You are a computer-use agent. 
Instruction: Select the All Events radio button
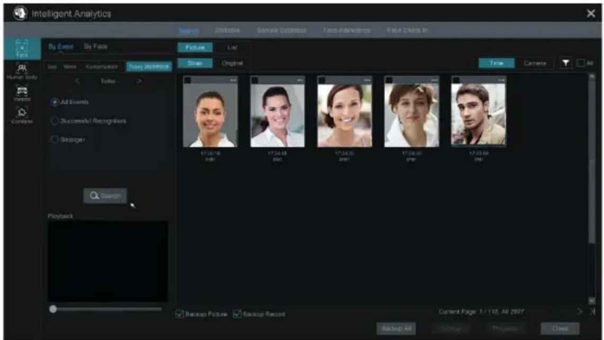(55, 102)
